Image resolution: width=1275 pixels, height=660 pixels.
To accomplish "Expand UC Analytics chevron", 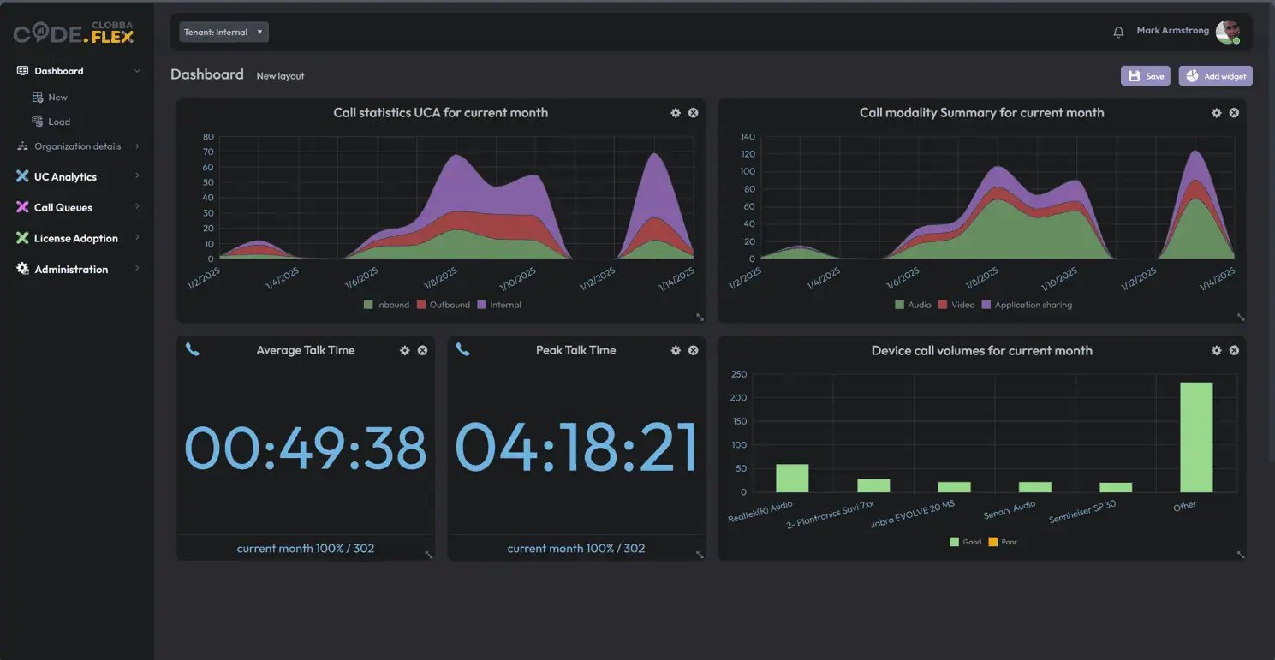I will [137, 176].
